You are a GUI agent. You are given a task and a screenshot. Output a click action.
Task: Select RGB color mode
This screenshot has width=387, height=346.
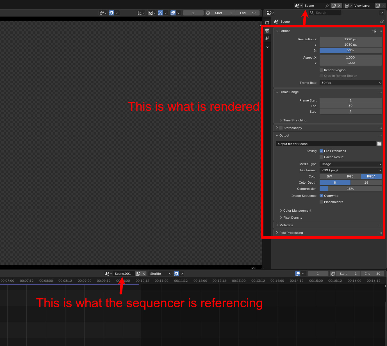click(x=350, y=176)
